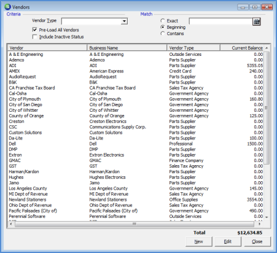Image resolution: width=277 pixels, height=253 pixels.
Task: Click the vertical scrollbar up arrow
Action: [x=267, y=48]
